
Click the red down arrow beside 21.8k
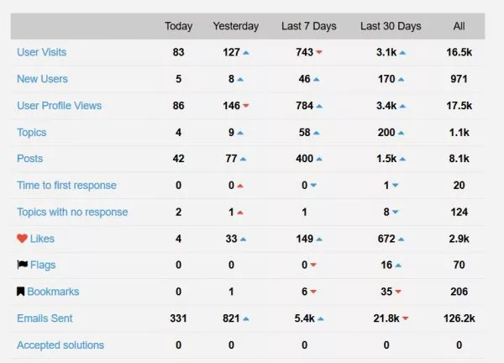(406, 318)
